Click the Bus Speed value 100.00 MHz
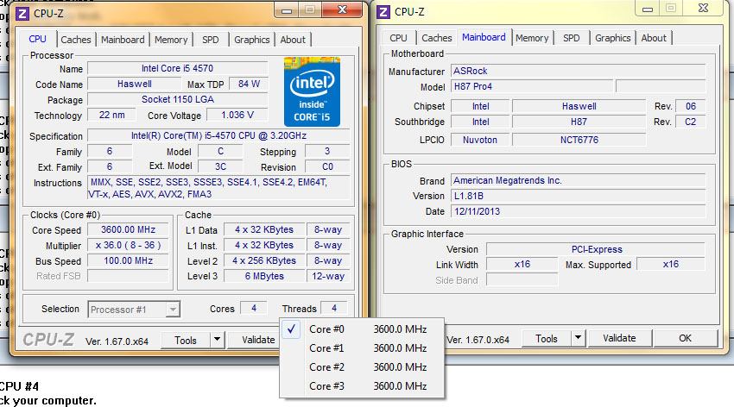Image resolution: width=734 pixels, height=407 pixels. pos(129,260)
